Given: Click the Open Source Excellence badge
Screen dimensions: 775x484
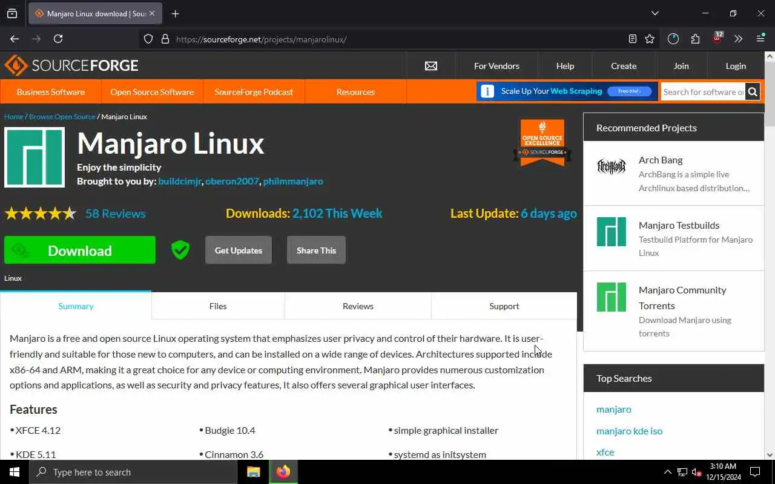Looking at the screenshot, I should click(542, 143).
